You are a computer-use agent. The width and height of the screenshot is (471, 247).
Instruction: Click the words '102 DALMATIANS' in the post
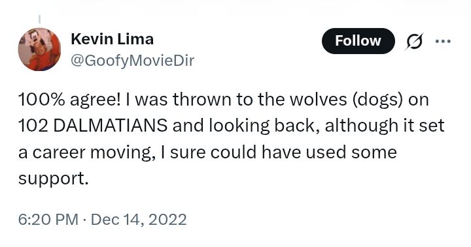(93, 125)
